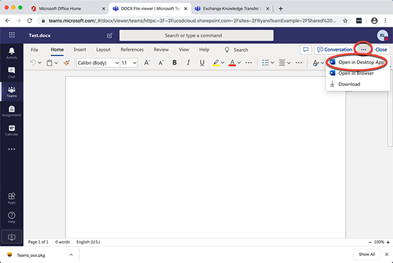Switch to the Layout ribbon tab

pos(103,50)
